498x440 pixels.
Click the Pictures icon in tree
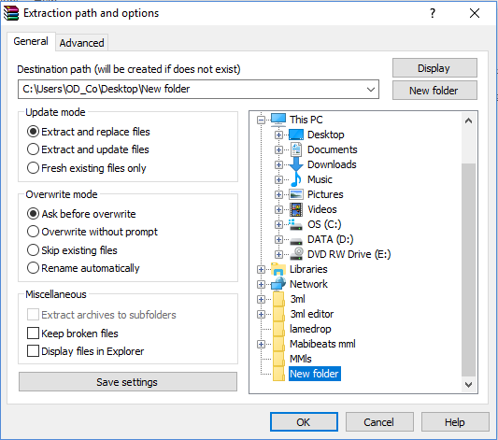point(296,194)
